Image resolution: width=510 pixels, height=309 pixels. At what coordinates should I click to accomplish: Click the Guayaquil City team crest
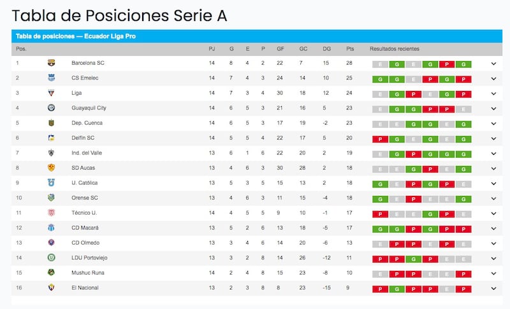(51, 107)
